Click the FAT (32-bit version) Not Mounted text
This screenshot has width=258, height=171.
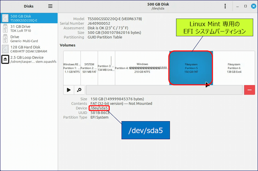click(x=121, y=104)
